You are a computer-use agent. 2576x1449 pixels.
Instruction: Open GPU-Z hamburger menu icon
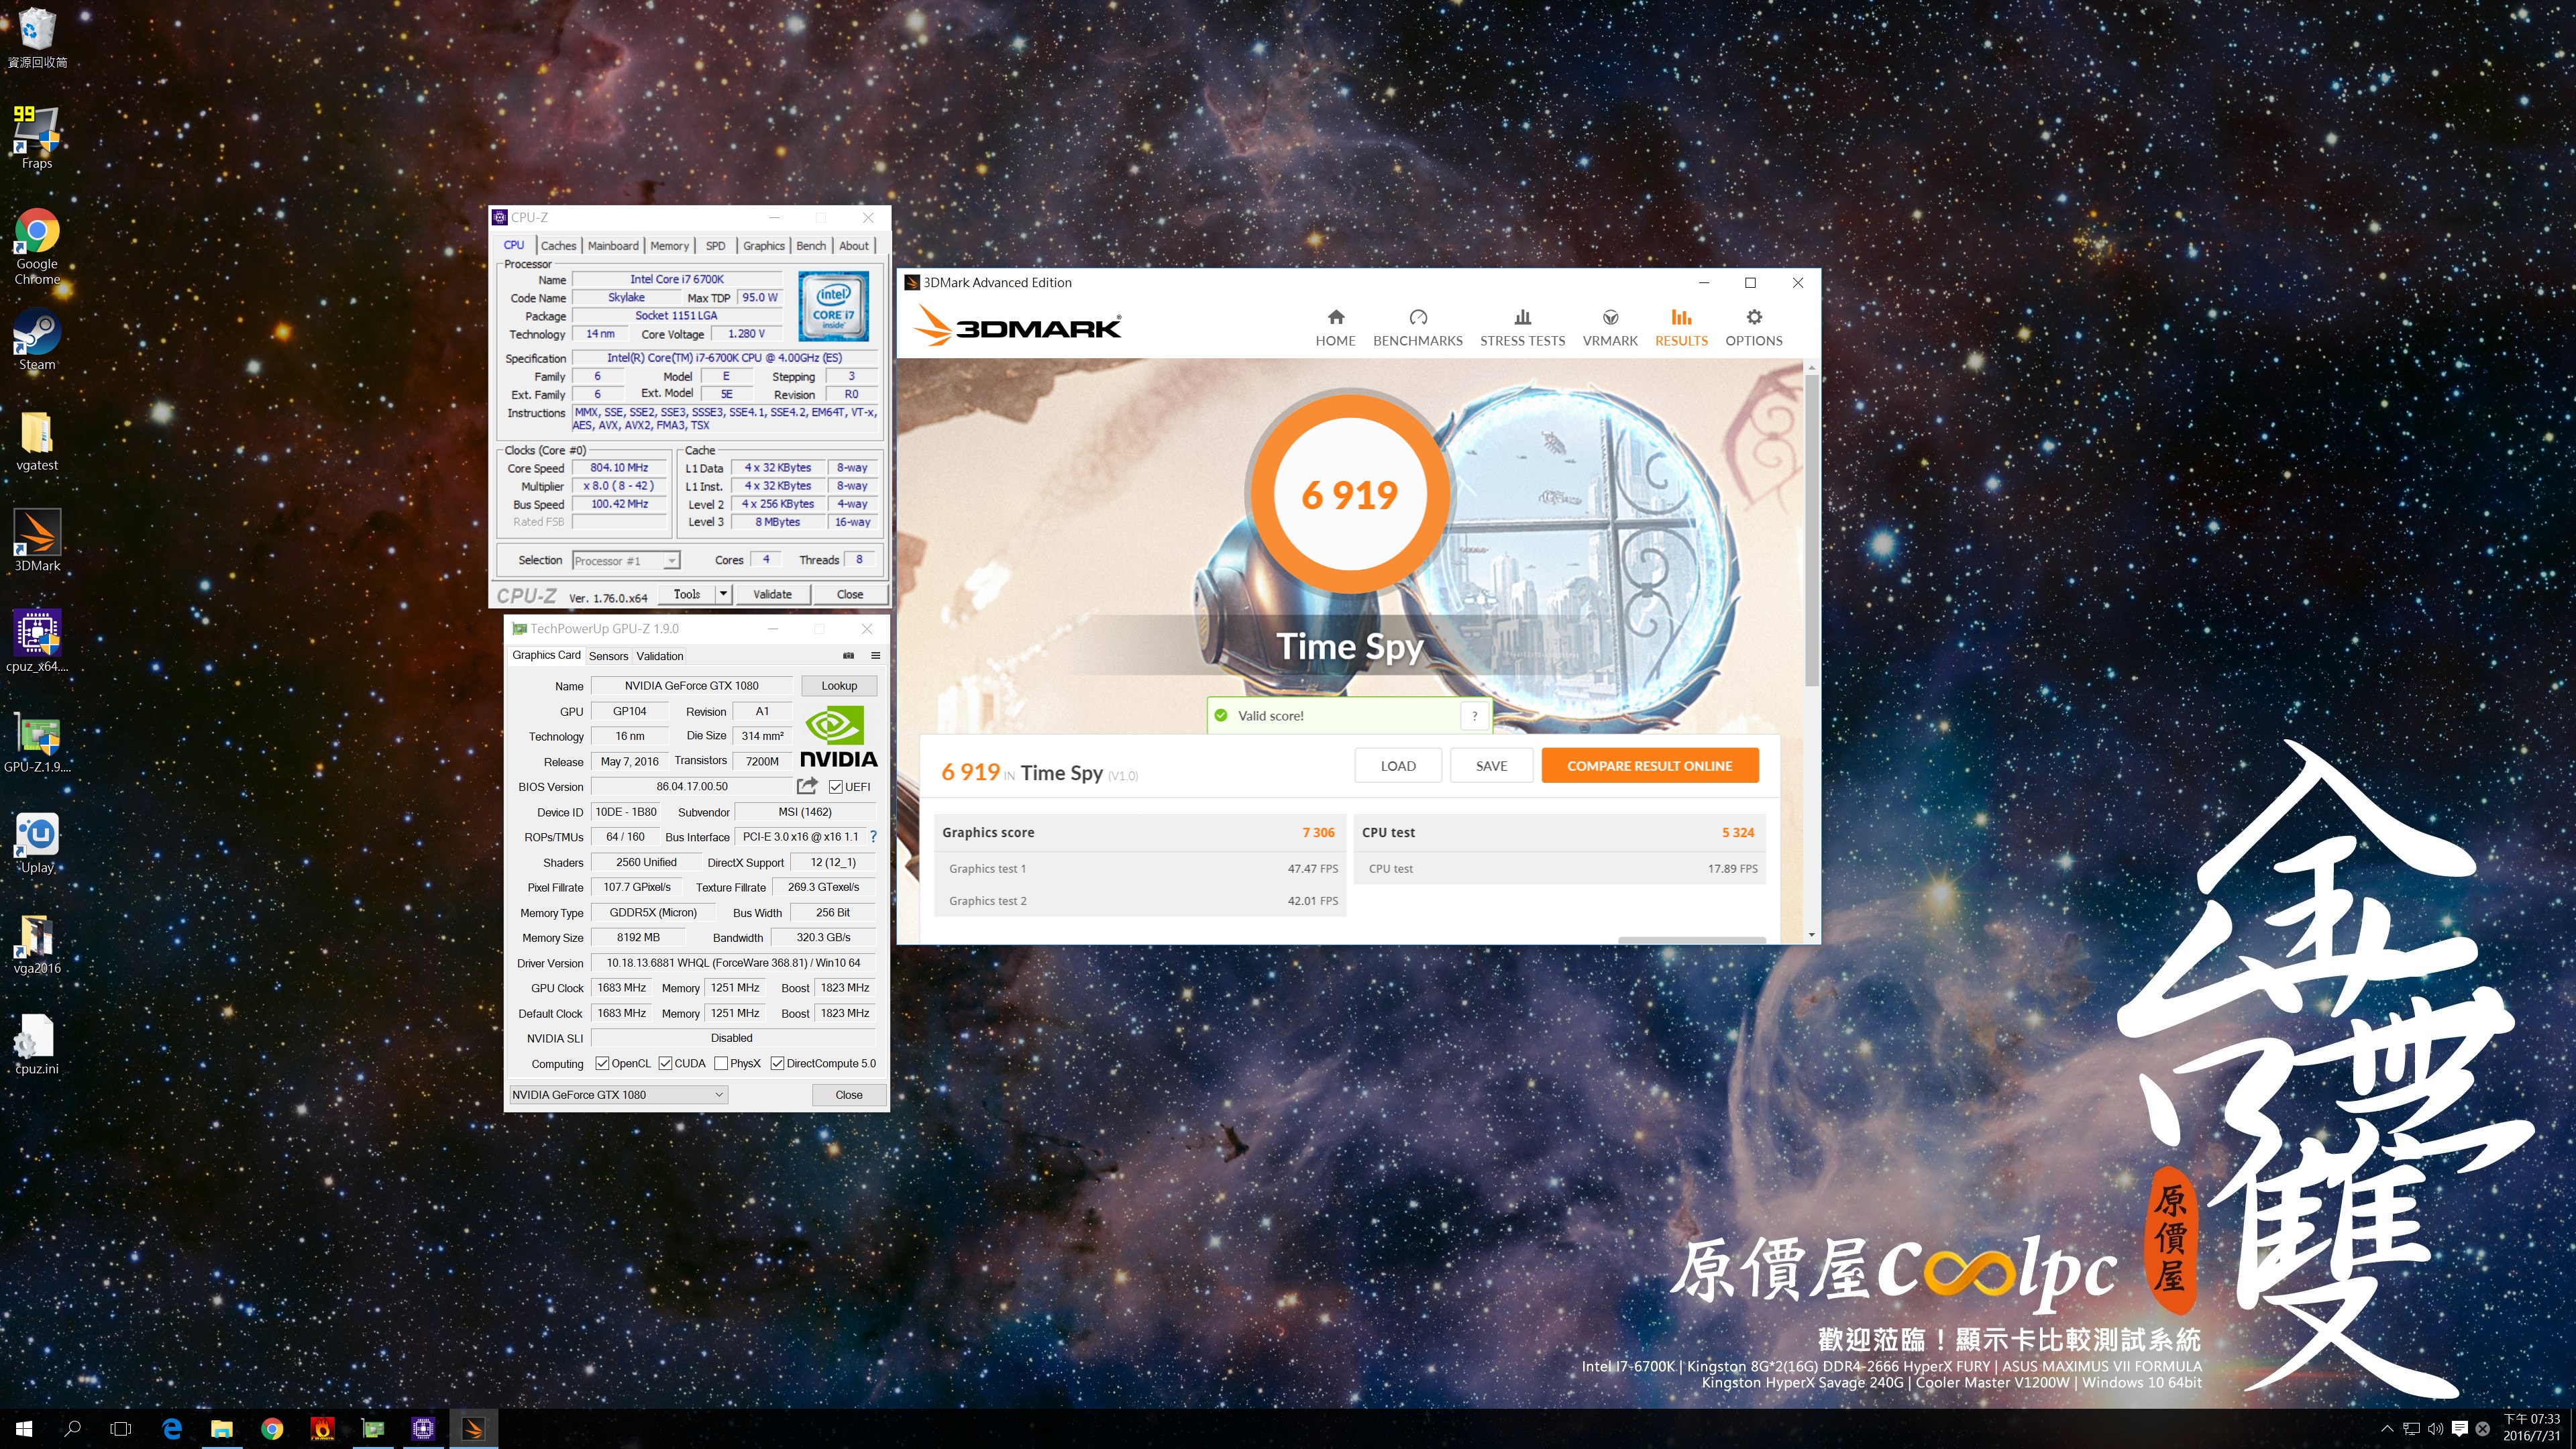875,656
